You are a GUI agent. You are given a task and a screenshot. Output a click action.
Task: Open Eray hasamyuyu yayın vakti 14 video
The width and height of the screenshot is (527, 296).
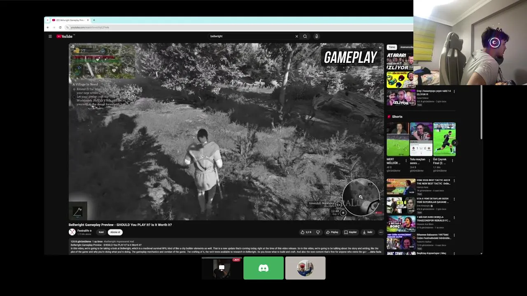tap(434, 92)
